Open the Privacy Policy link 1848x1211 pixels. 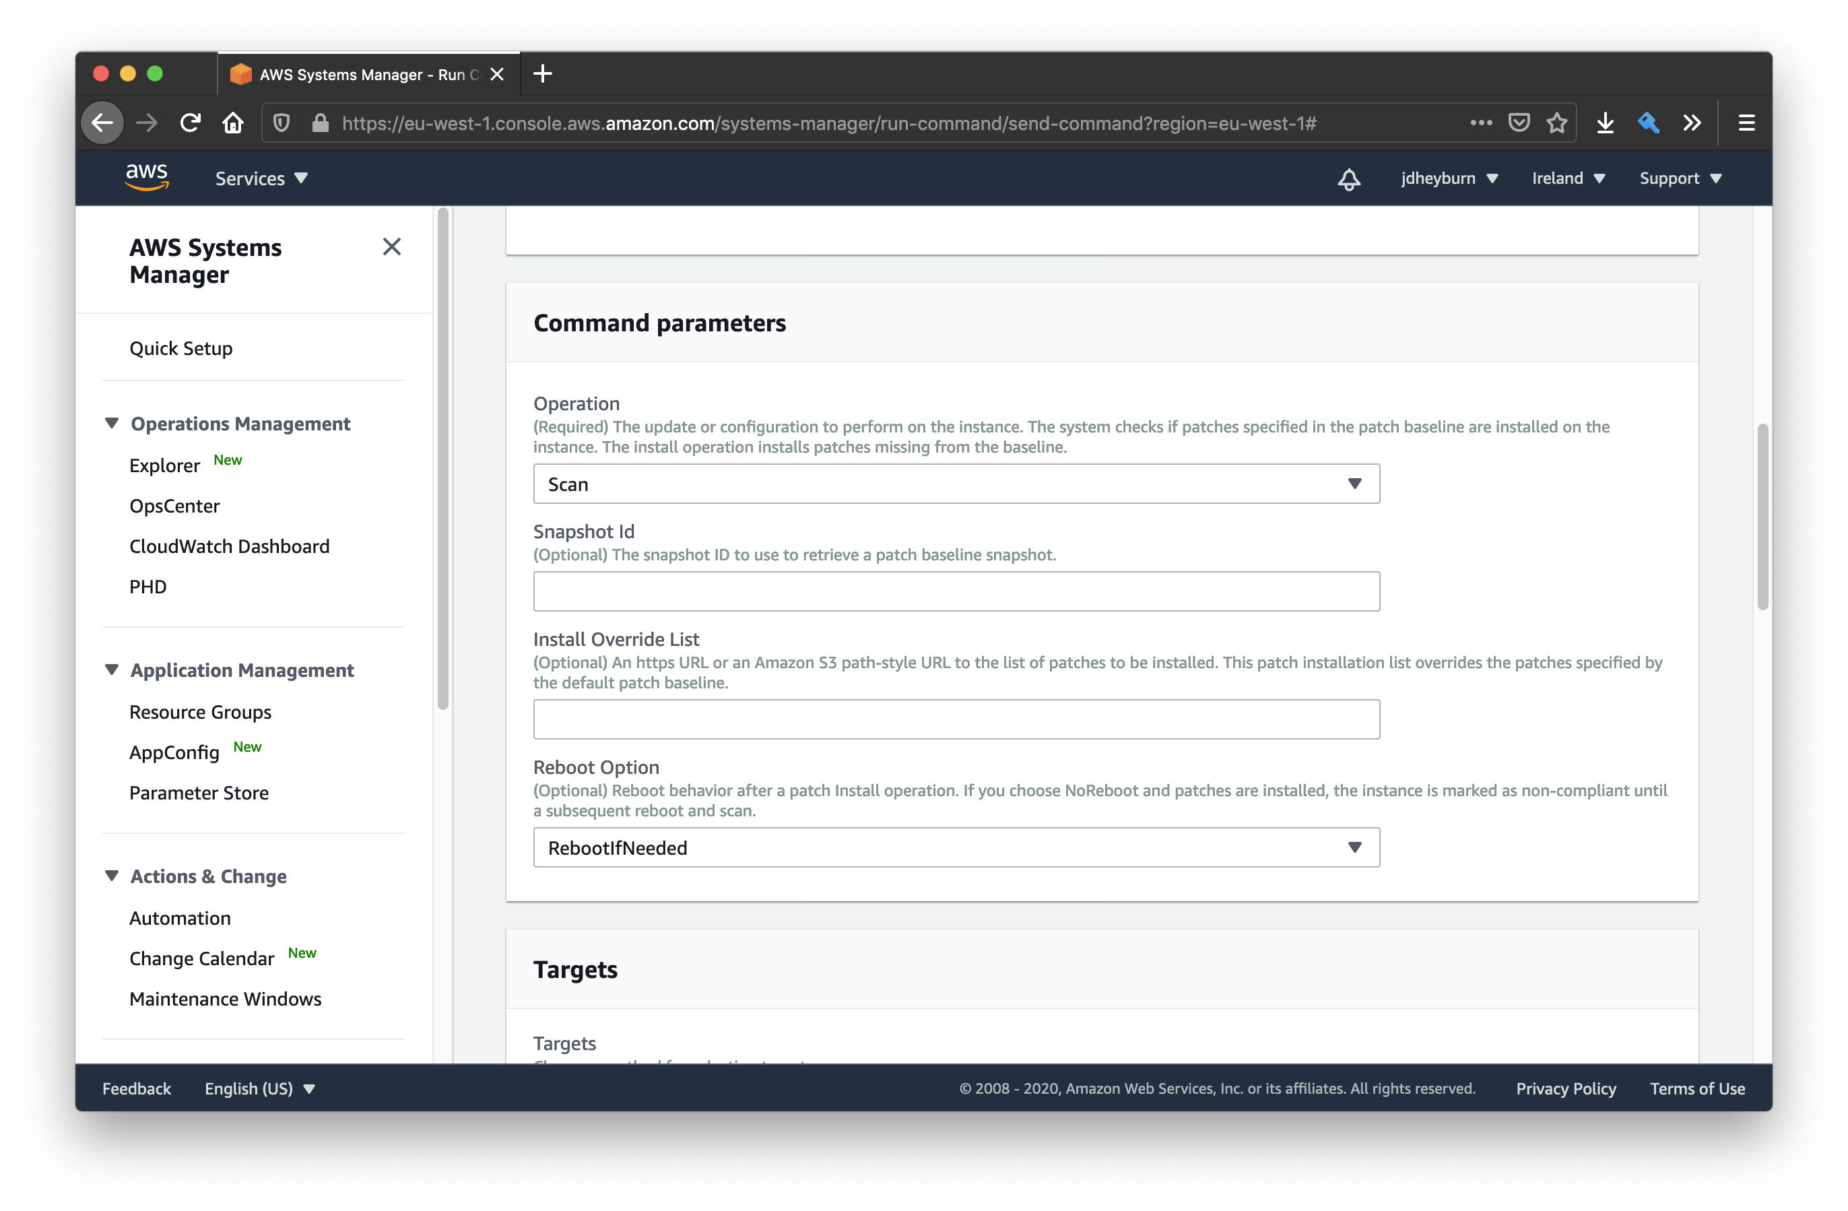tap(1565, 1088)
